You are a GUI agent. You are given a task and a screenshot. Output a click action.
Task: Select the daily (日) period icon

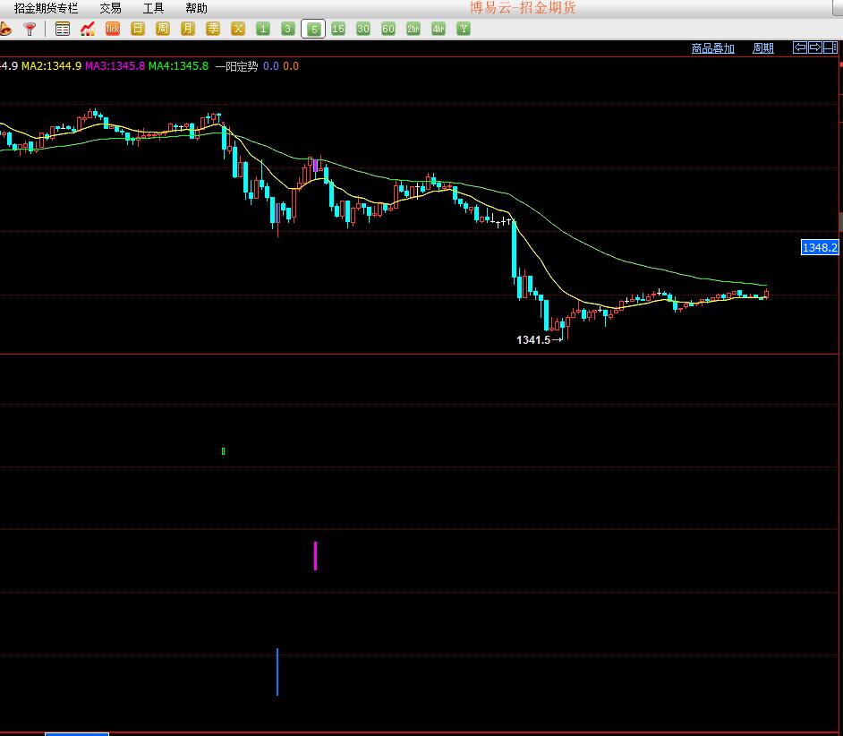click(138, 29)
